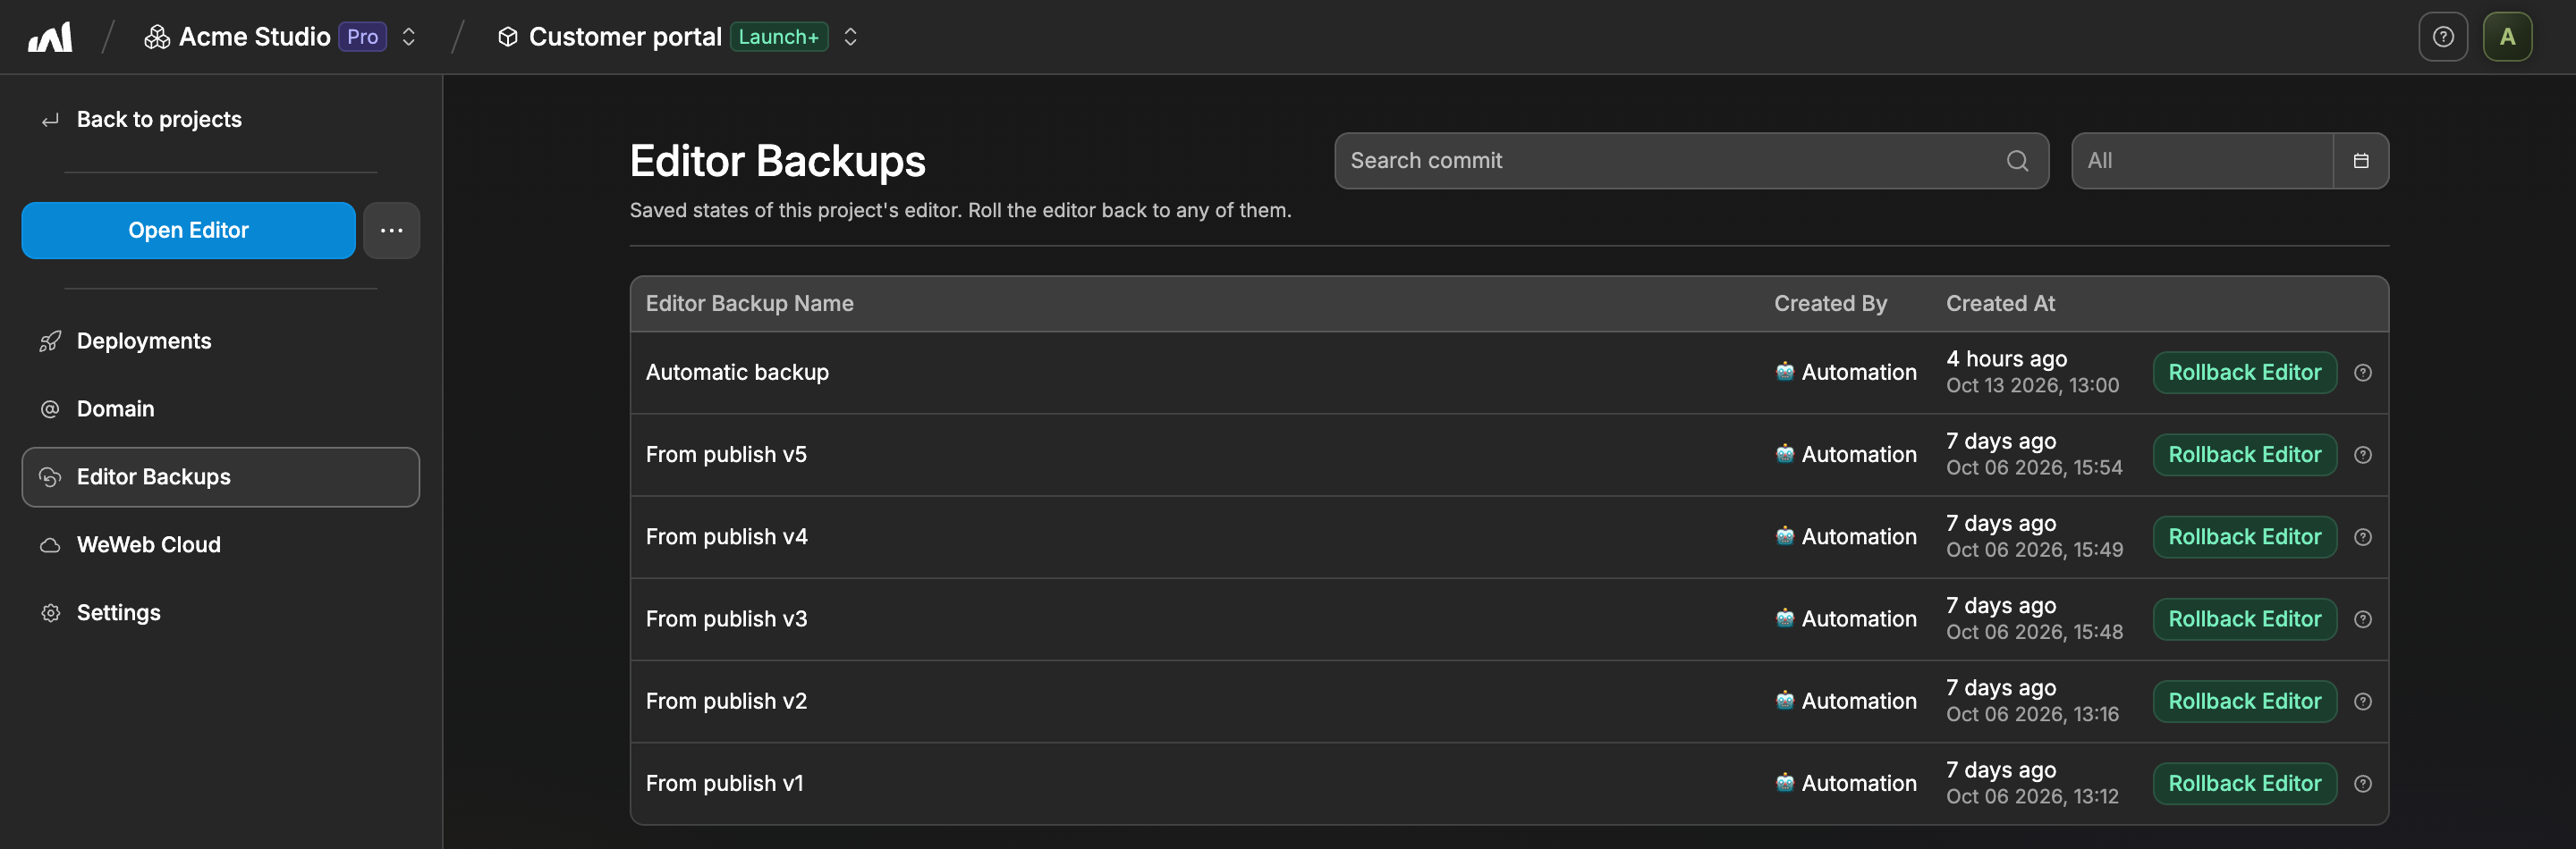Click the Editor Backups history icon

click(50, 477)
